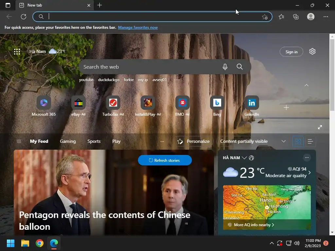This screenshot has height=251, width=335.
Task: Open a new tab with plus button
Action: pyautogui.click(x=99, y=5)
